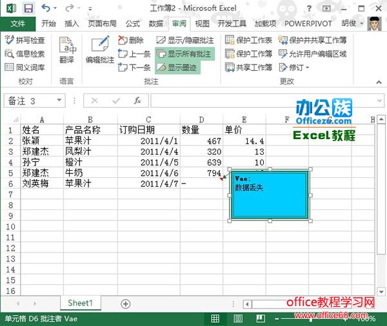Image resolution: width=387 pixels, height=326 pixels.
Task: Switch to the 公式 ribbon tab
Action: (133, 24)
